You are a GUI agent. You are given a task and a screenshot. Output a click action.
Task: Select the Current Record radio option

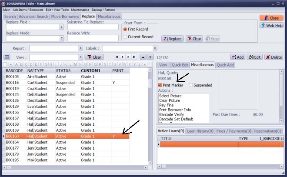(x=126, y=37)
